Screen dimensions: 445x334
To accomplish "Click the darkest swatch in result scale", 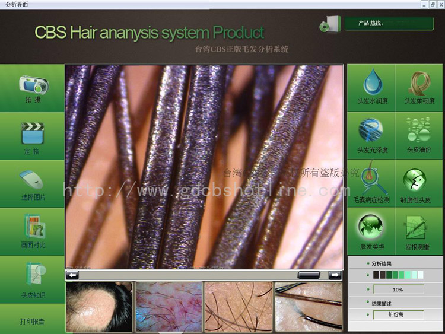I will [x=376, y=275].
